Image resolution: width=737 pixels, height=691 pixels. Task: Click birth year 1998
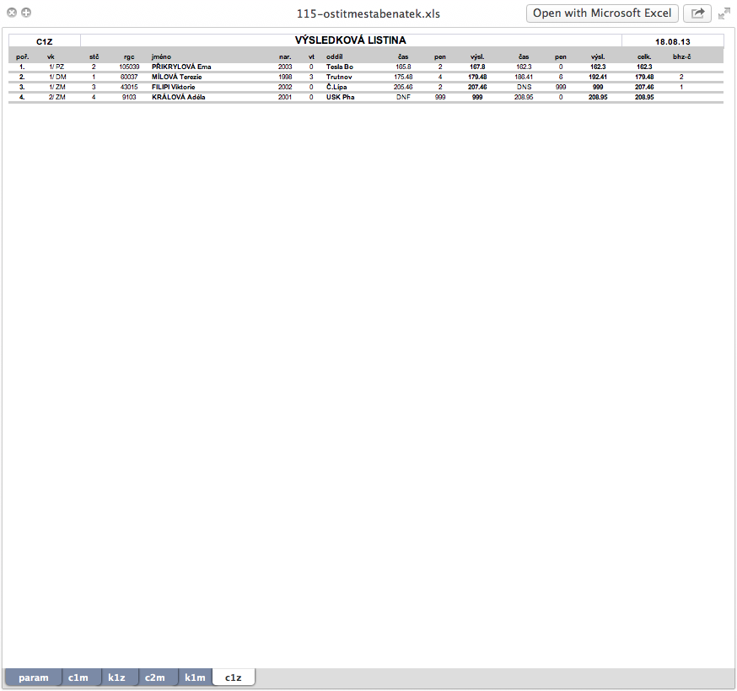tap(285, 77)
